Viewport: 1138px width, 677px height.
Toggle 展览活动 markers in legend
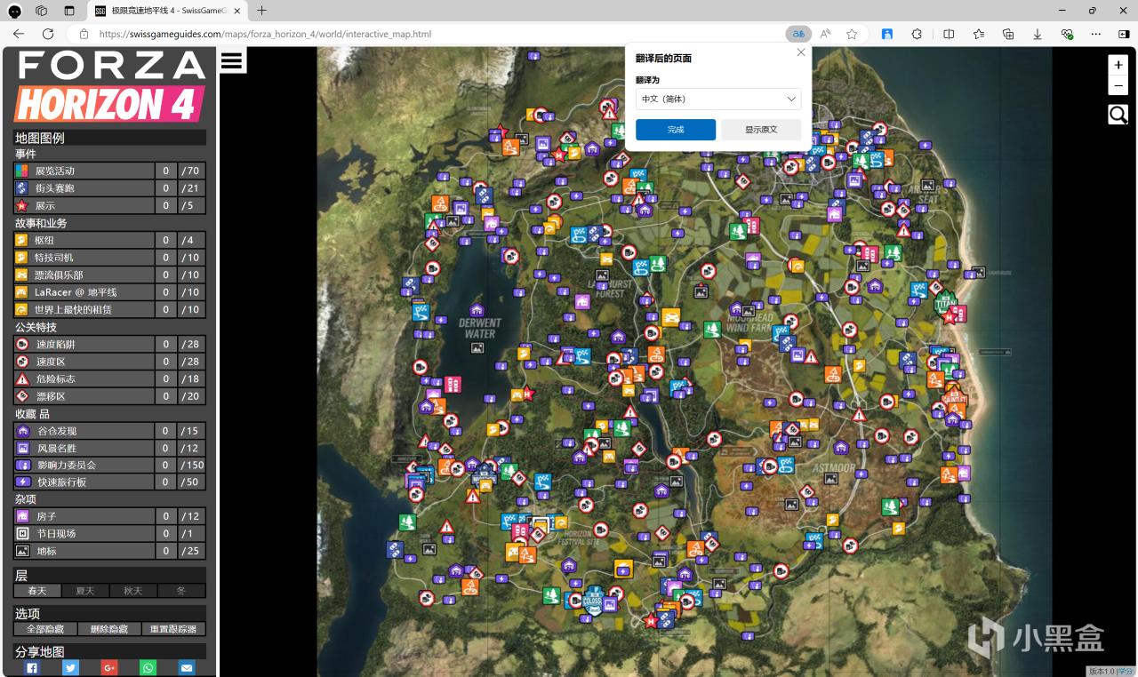tap(109, 171)
